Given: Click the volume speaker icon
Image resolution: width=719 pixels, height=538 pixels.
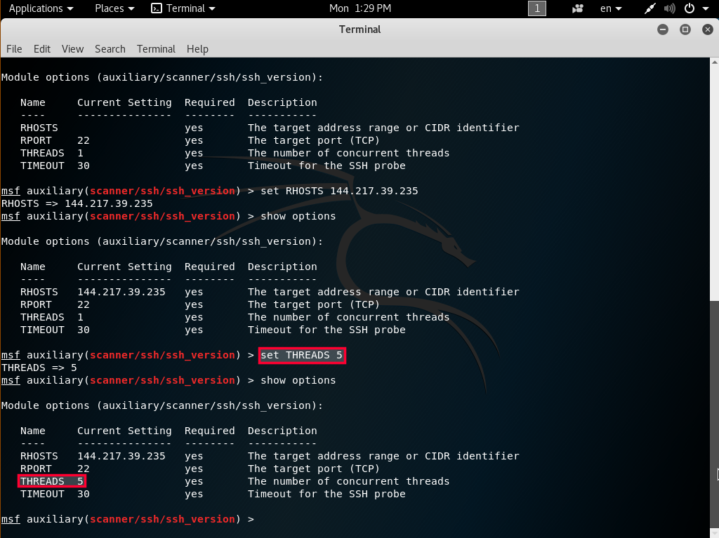Looking at the screenshot, I should pos(669,8).
